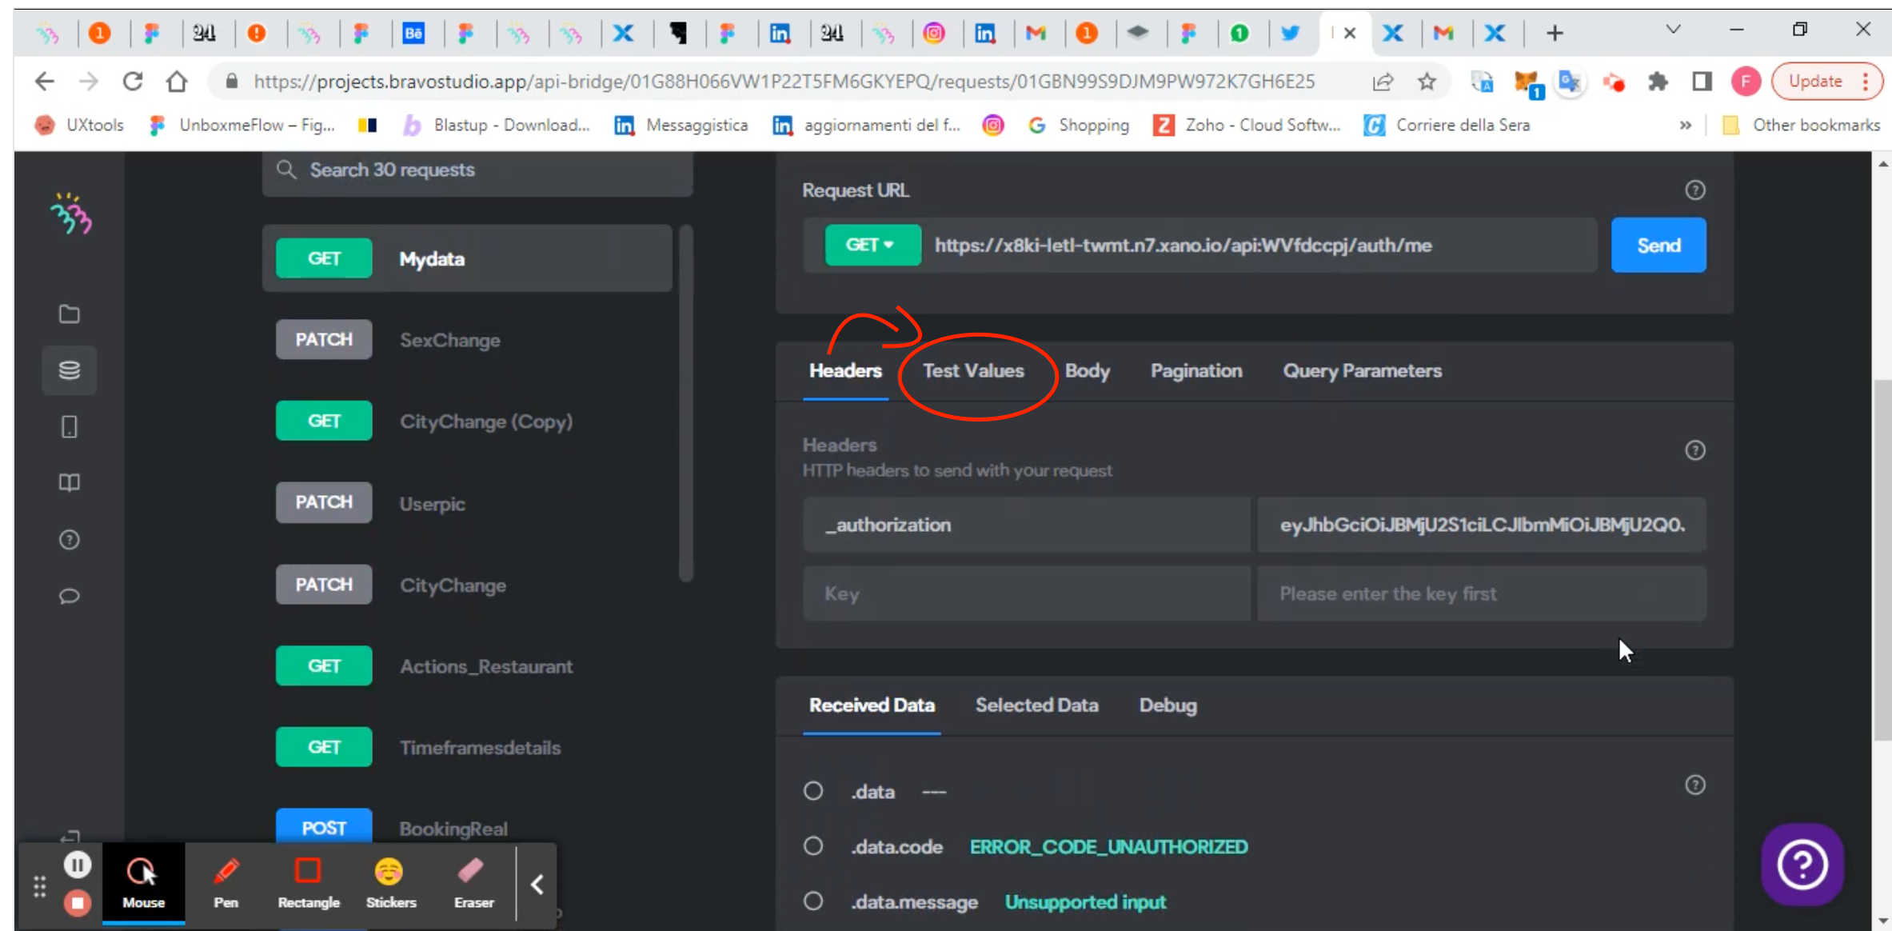Stop the screen recording
Viewport: 1892px width, 931px height.
78,903
